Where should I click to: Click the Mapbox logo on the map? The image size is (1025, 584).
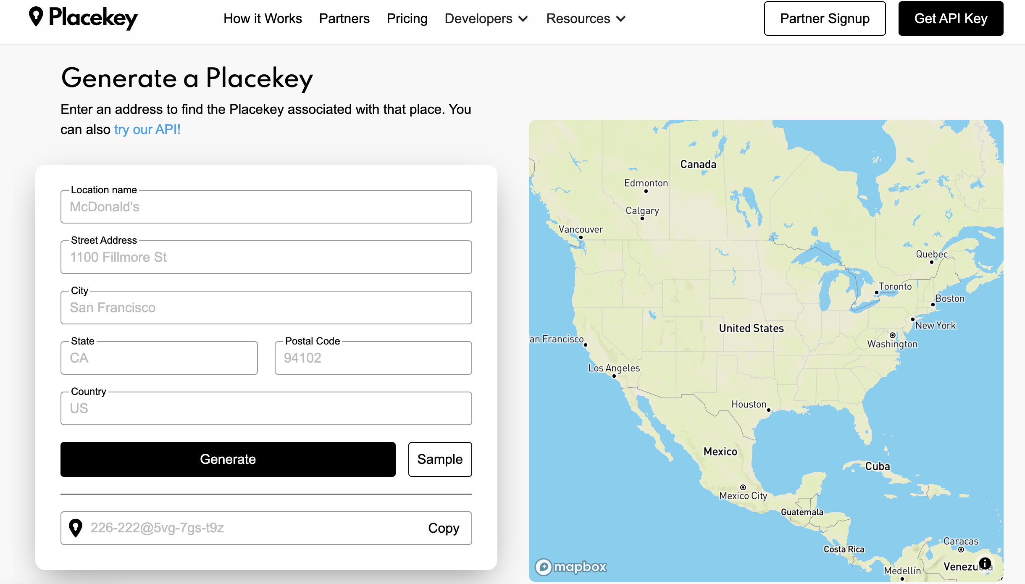[570, 566]
